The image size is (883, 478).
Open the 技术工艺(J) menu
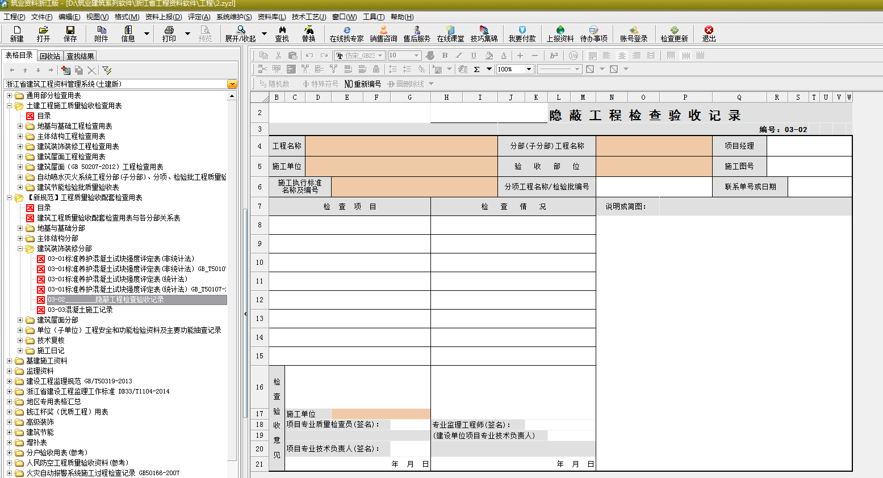309,17
